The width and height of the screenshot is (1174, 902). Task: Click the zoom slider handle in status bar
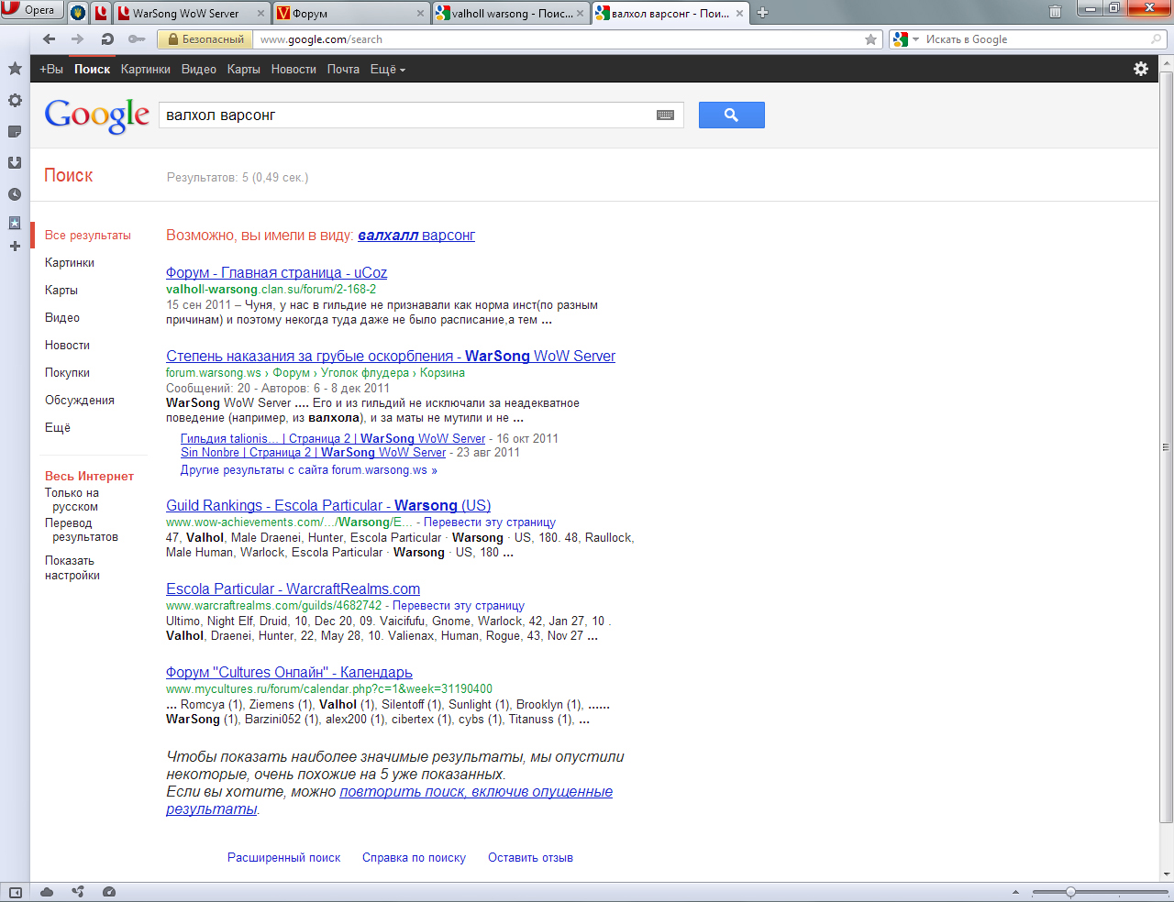pyautogui.click(x=1070, y=892)
